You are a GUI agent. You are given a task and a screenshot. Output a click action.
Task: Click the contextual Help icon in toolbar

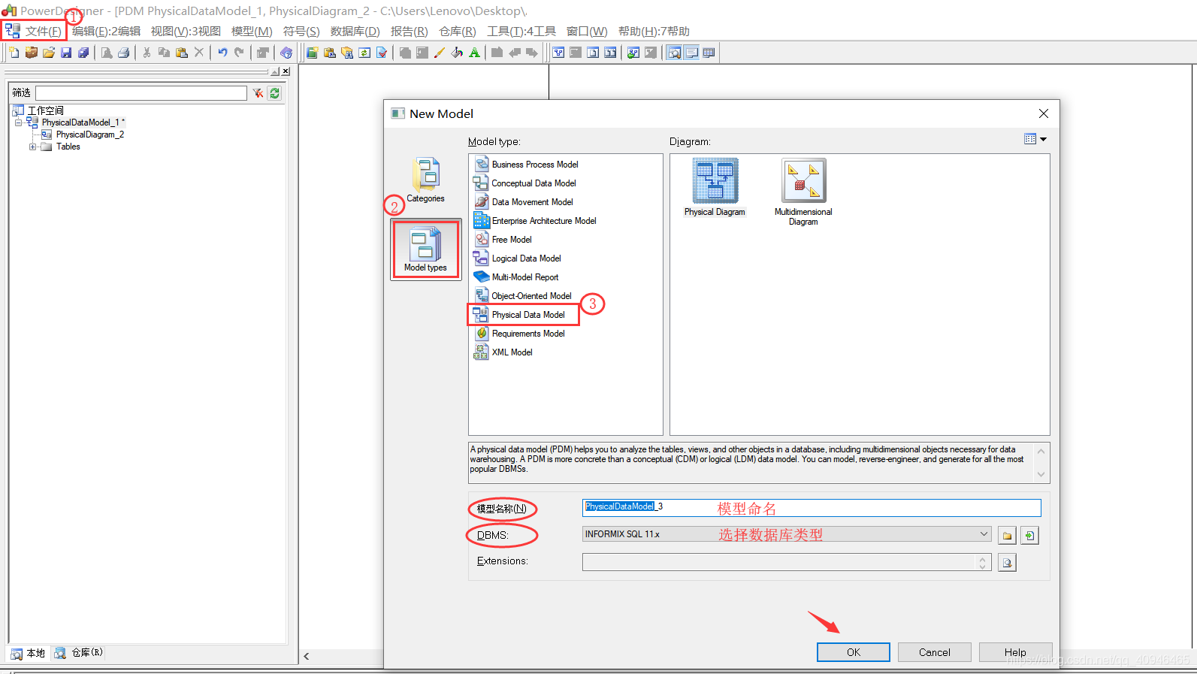[x=286, y=53]
